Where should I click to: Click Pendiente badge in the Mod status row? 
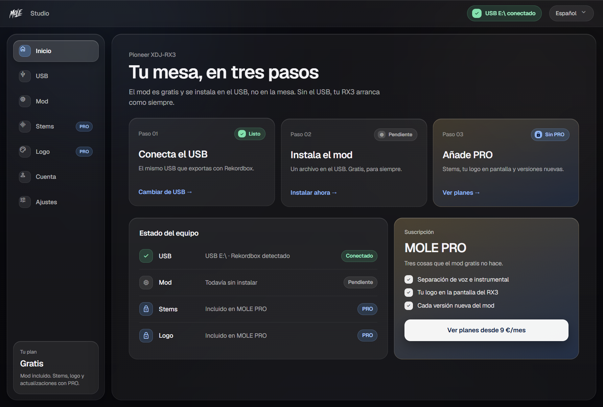coord(361,282)
